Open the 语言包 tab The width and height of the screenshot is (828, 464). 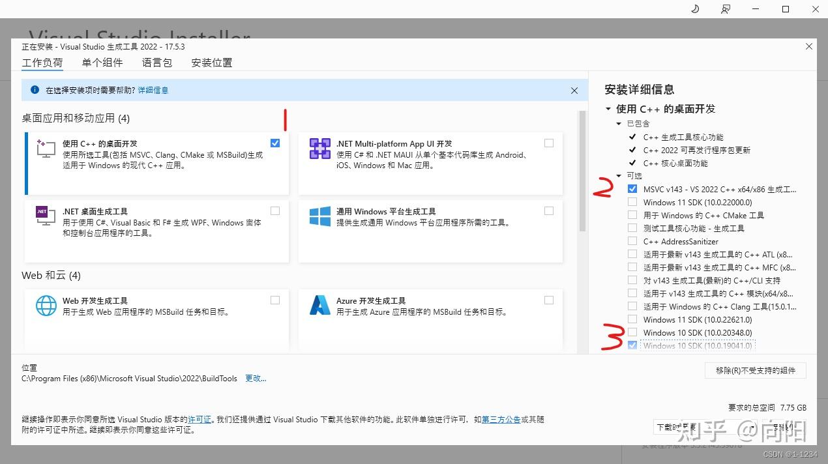[x=156, y=62]
